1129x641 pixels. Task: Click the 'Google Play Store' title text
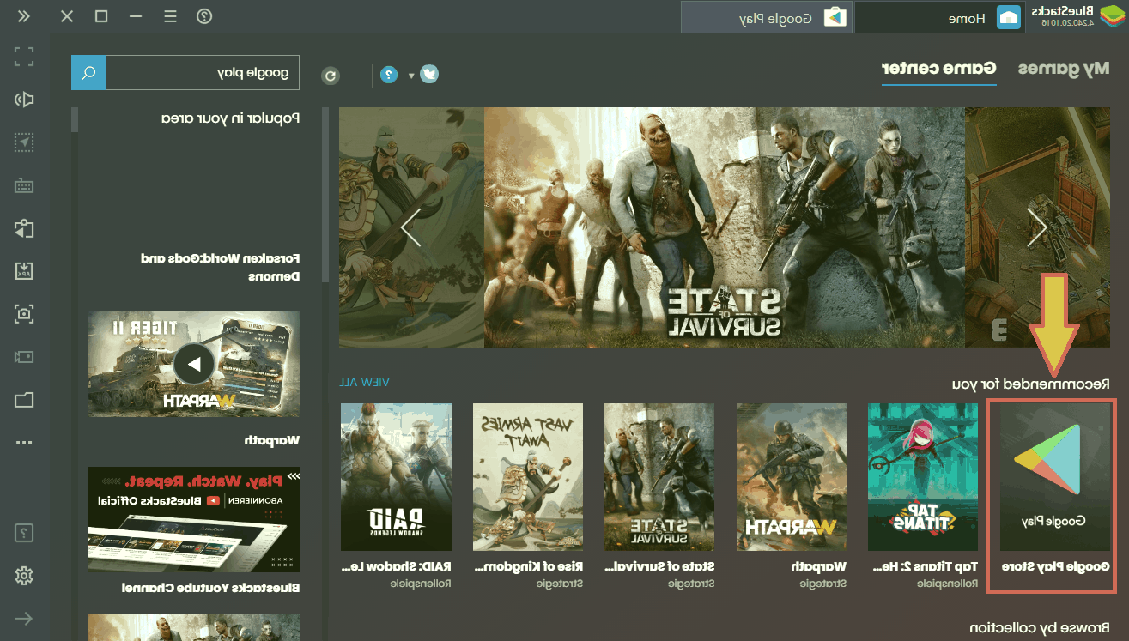click(1056, 566)
